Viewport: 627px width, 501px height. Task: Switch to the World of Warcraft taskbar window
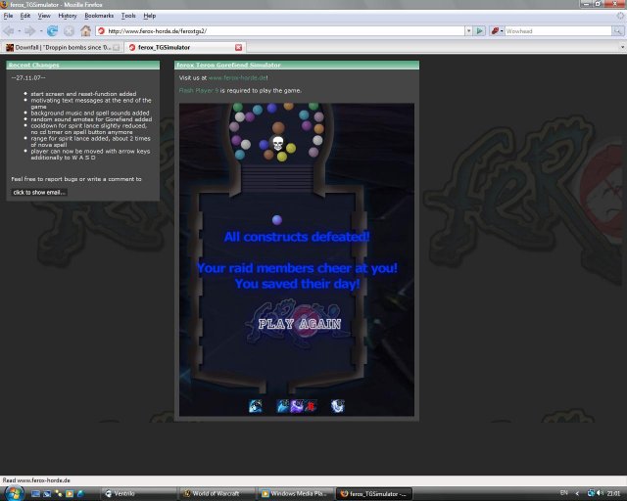217,494
